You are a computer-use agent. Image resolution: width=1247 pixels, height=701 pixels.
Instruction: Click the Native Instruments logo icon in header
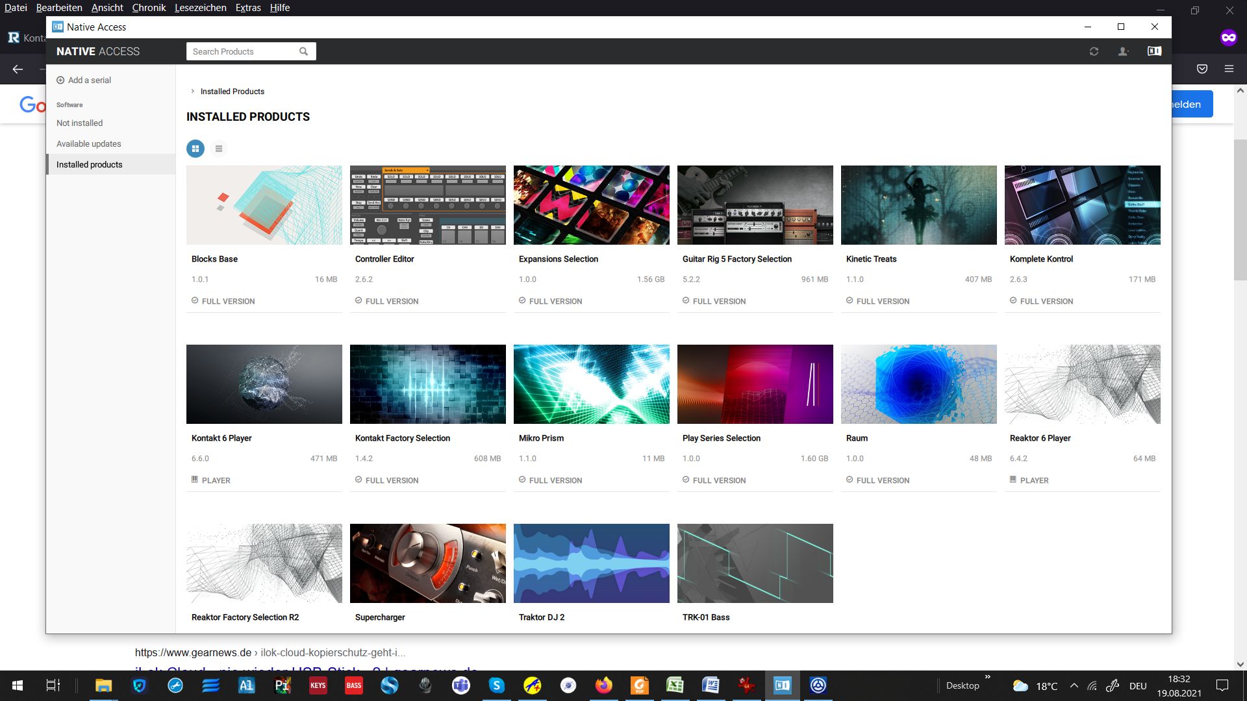click(1154, 51)
